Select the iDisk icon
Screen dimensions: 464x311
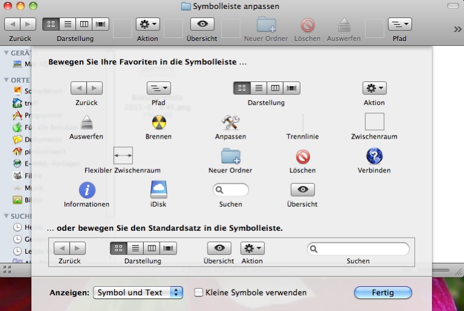(x=159, y=189)
